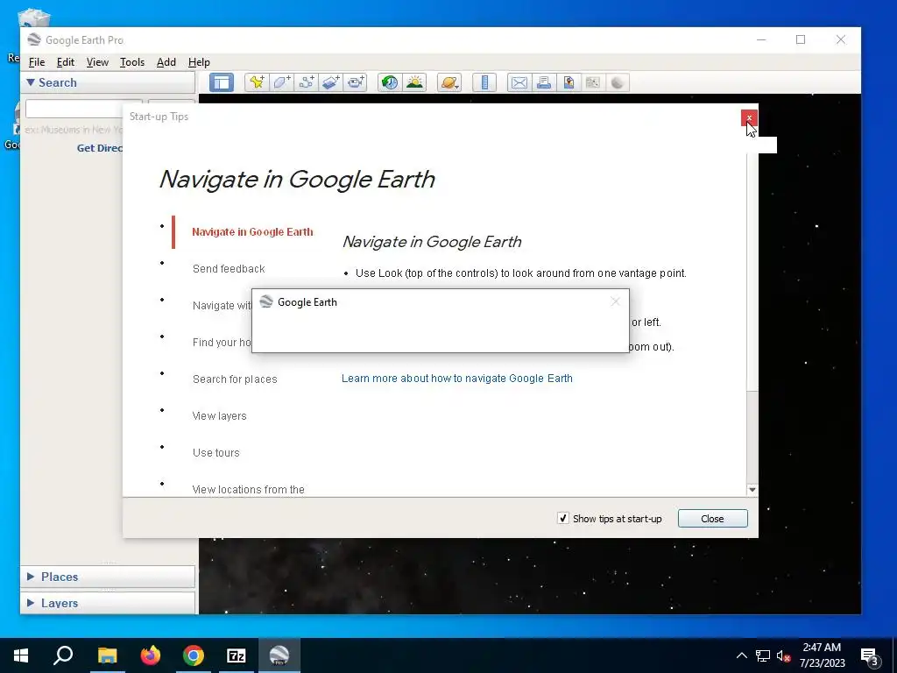Open Learn more about how to navigate link

[457, 379]
